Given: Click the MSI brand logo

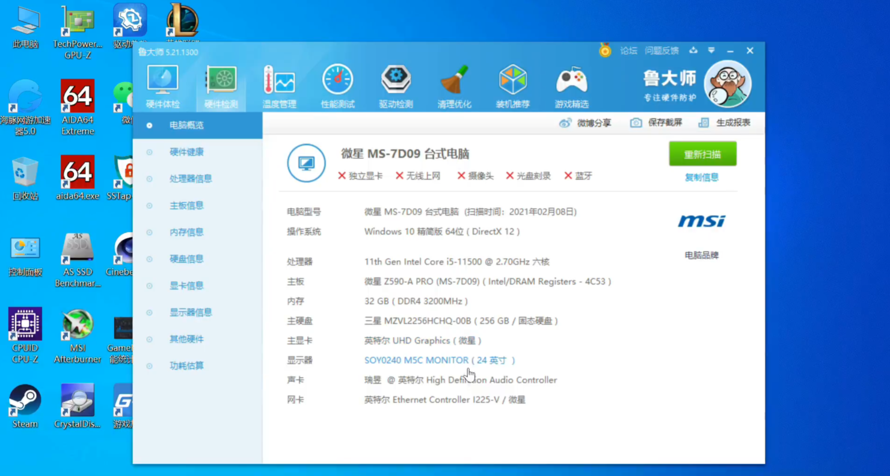Looking at the screenshot, I should point(702,221).
